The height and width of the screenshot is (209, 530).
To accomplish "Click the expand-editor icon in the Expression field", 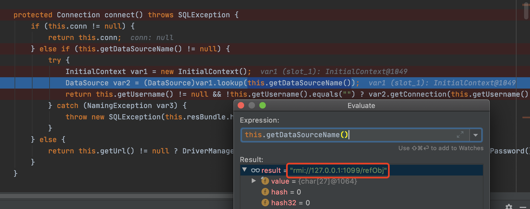I will [x=460, y=134].
